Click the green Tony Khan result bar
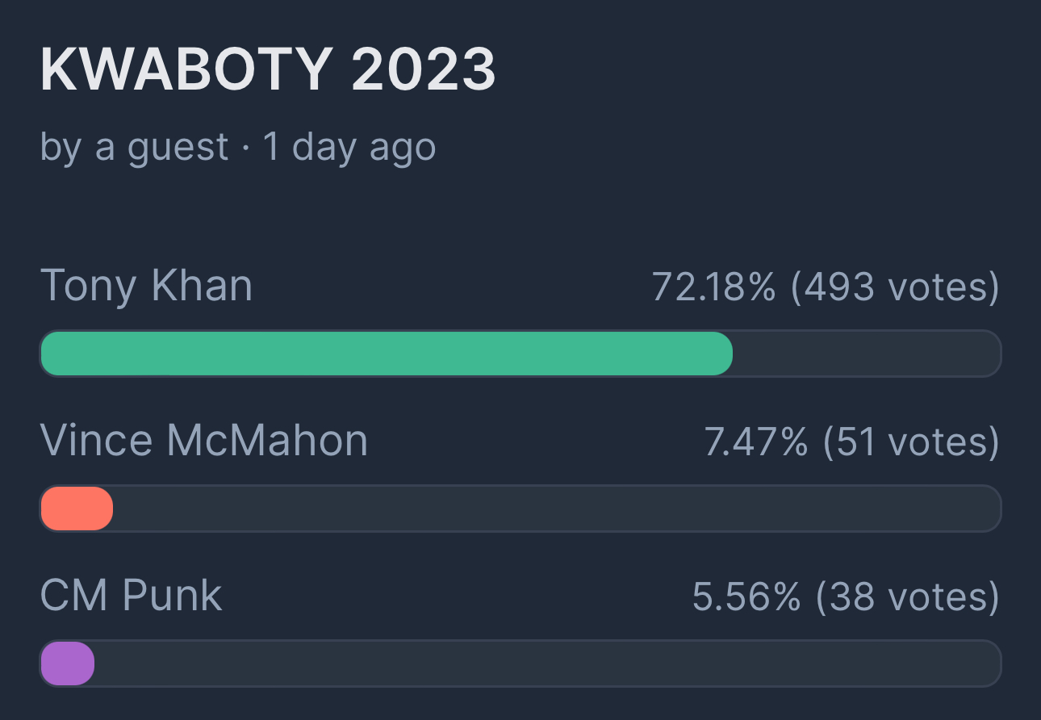This screenshot has width=1041, height=720. pyautogui.click(x=386, y=354)
